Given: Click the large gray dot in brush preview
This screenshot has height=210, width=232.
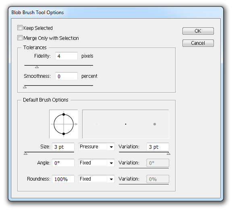Looking at the screenshot, I should [155, 124].
